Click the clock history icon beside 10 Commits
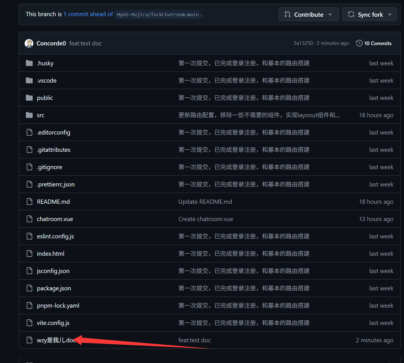 point(359,43)
